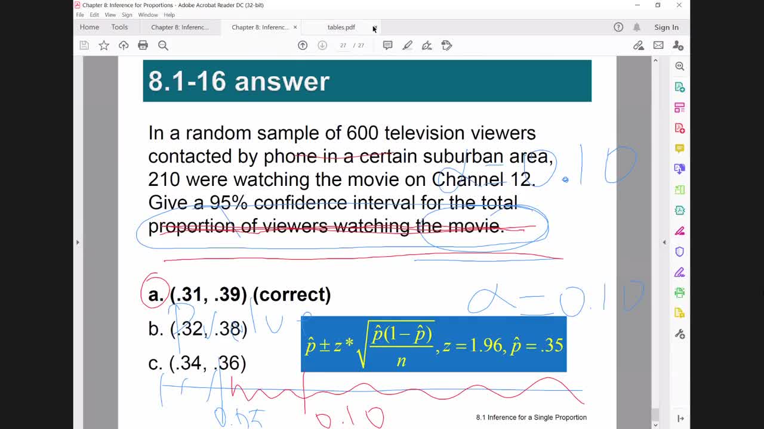Image resolution: width=764 pixels, height=429 pixels.
Task: Open Send for Comments tool in right pane
Action: pyautogui.click(x=679, y=313)
